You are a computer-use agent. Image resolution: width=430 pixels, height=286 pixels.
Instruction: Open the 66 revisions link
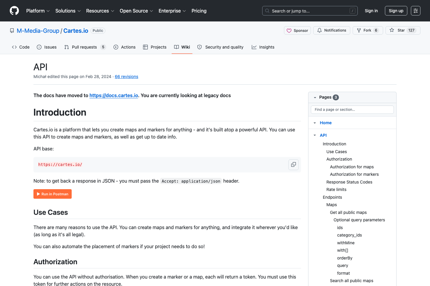point(126,77)
